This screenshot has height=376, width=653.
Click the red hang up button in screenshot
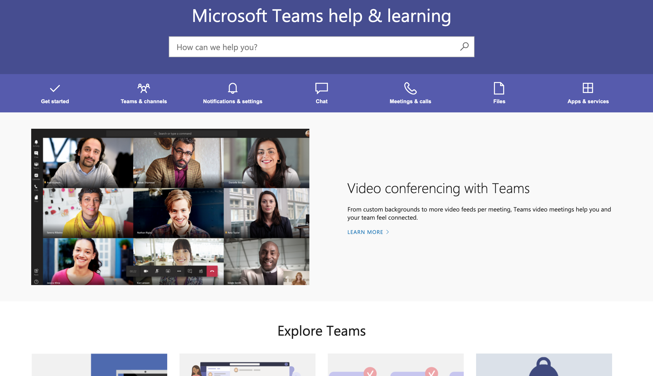click(212, 271)
